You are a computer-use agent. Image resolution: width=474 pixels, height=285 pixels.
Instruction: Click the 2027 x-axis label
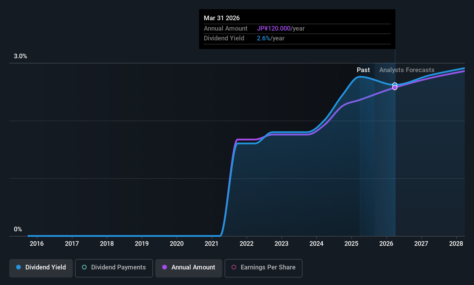[421, 244]
